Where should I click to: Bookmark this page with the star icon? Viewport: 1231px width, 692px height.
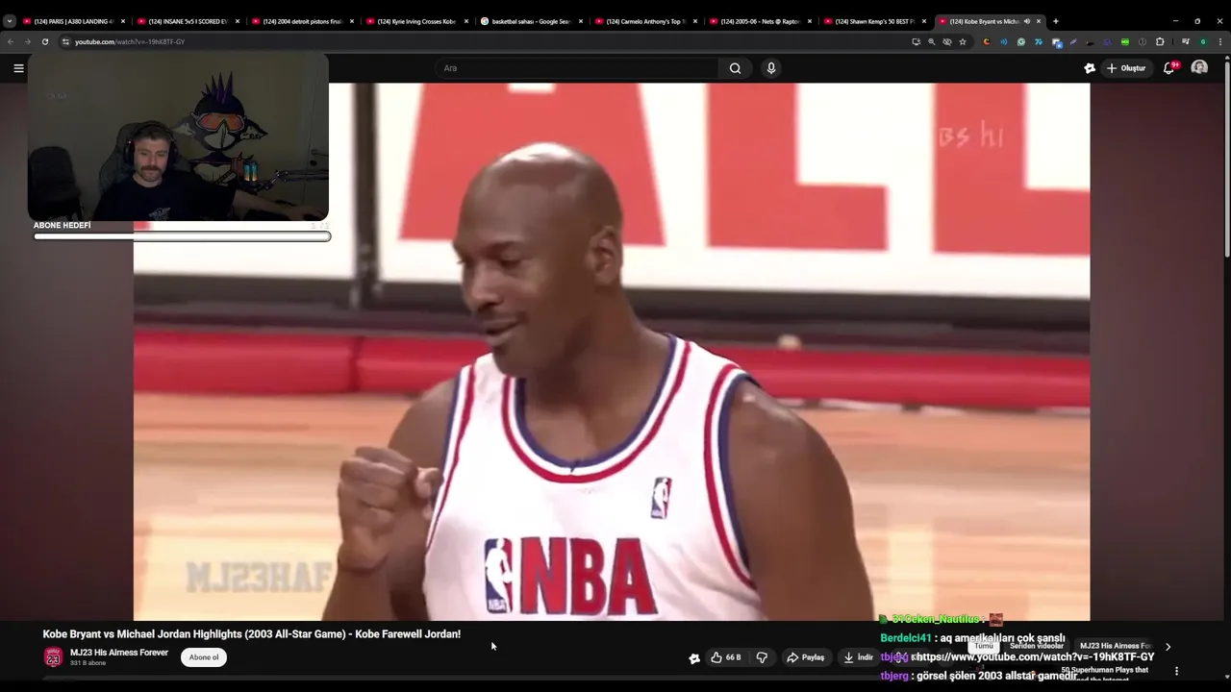[963, 41]
